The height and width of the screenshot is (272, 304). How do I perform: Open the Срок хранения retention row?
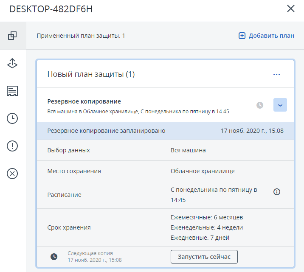click(x=165, y=227)
